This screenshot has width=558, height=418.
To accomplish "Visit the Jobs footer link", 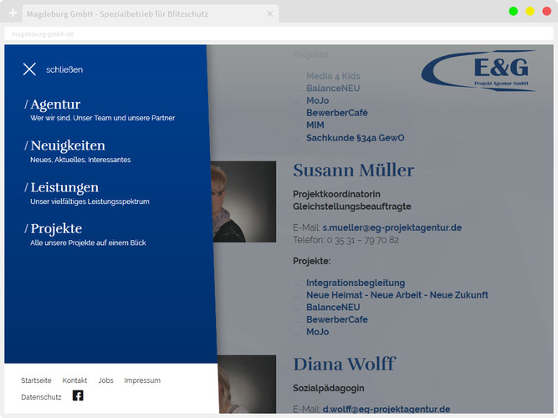I will pyautogui.click(x=105, y=380).
